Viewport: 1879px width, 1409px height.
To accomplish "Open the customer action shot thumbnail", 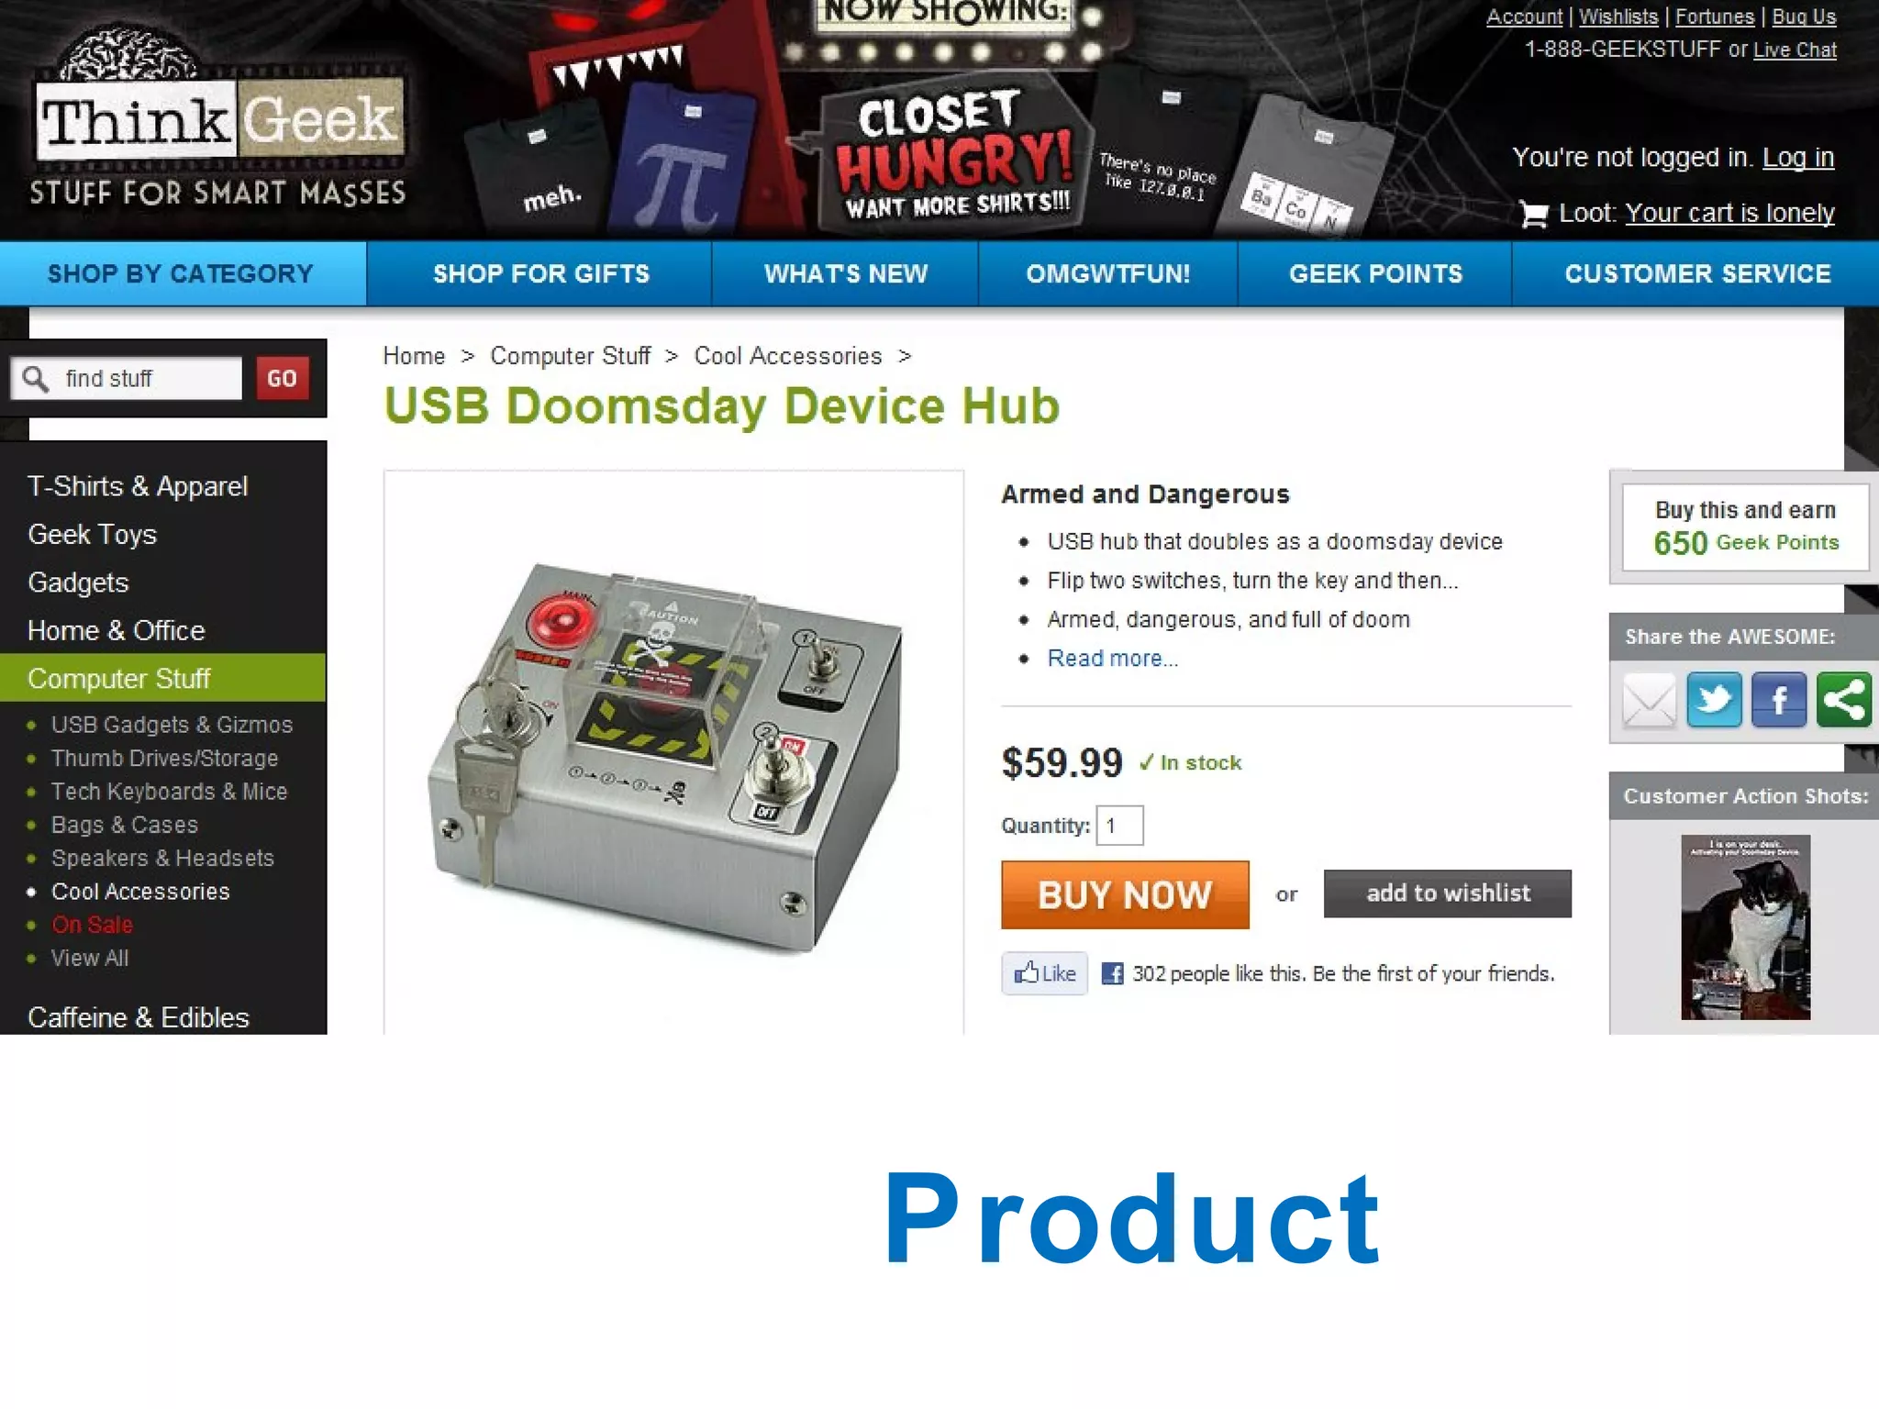I will pyautogui.click(x=1745, y=927).
